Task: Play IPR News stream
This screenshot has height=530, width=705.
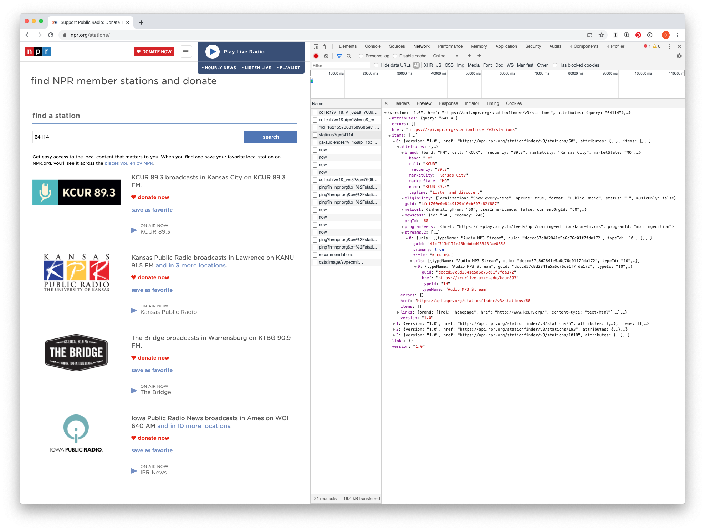Action: coord(134,471)
